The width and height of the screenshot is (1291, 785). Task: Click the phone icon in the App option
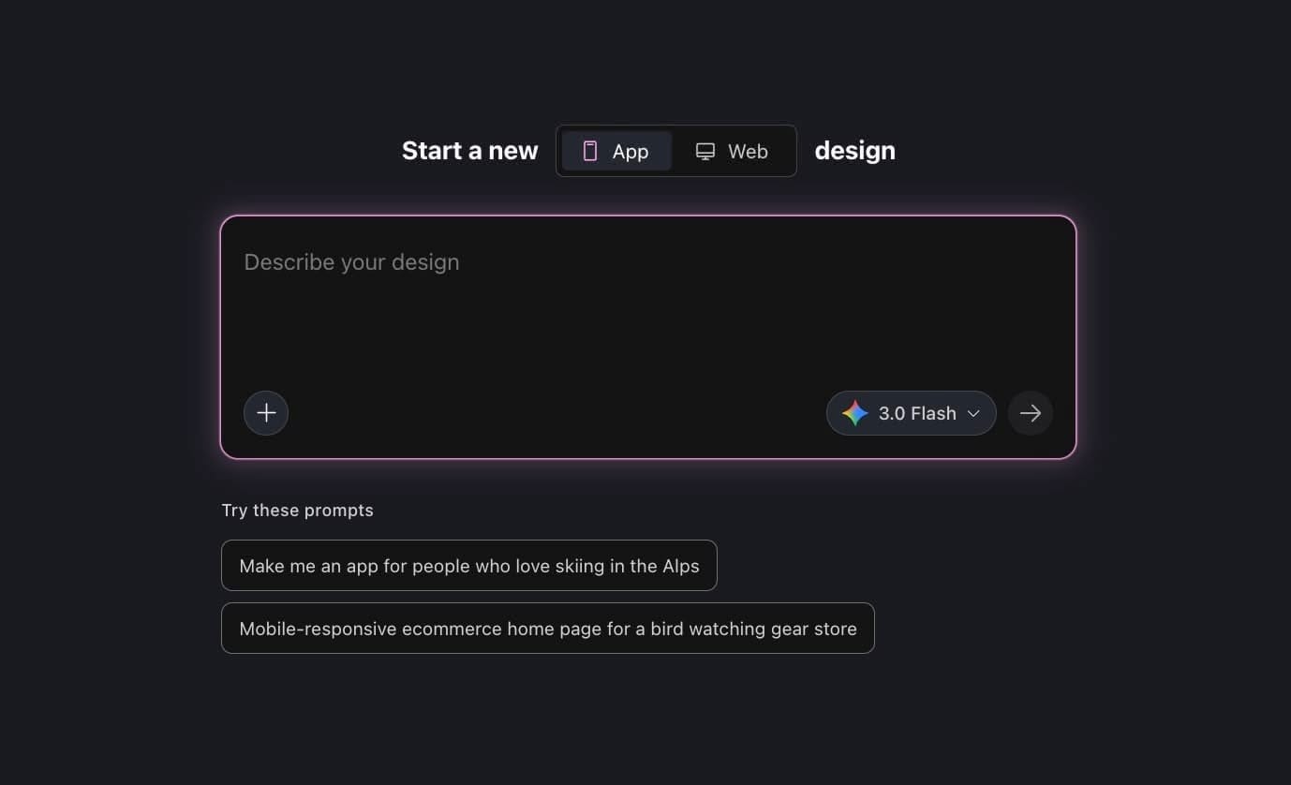pyautogui.click(x=590, y=151)
